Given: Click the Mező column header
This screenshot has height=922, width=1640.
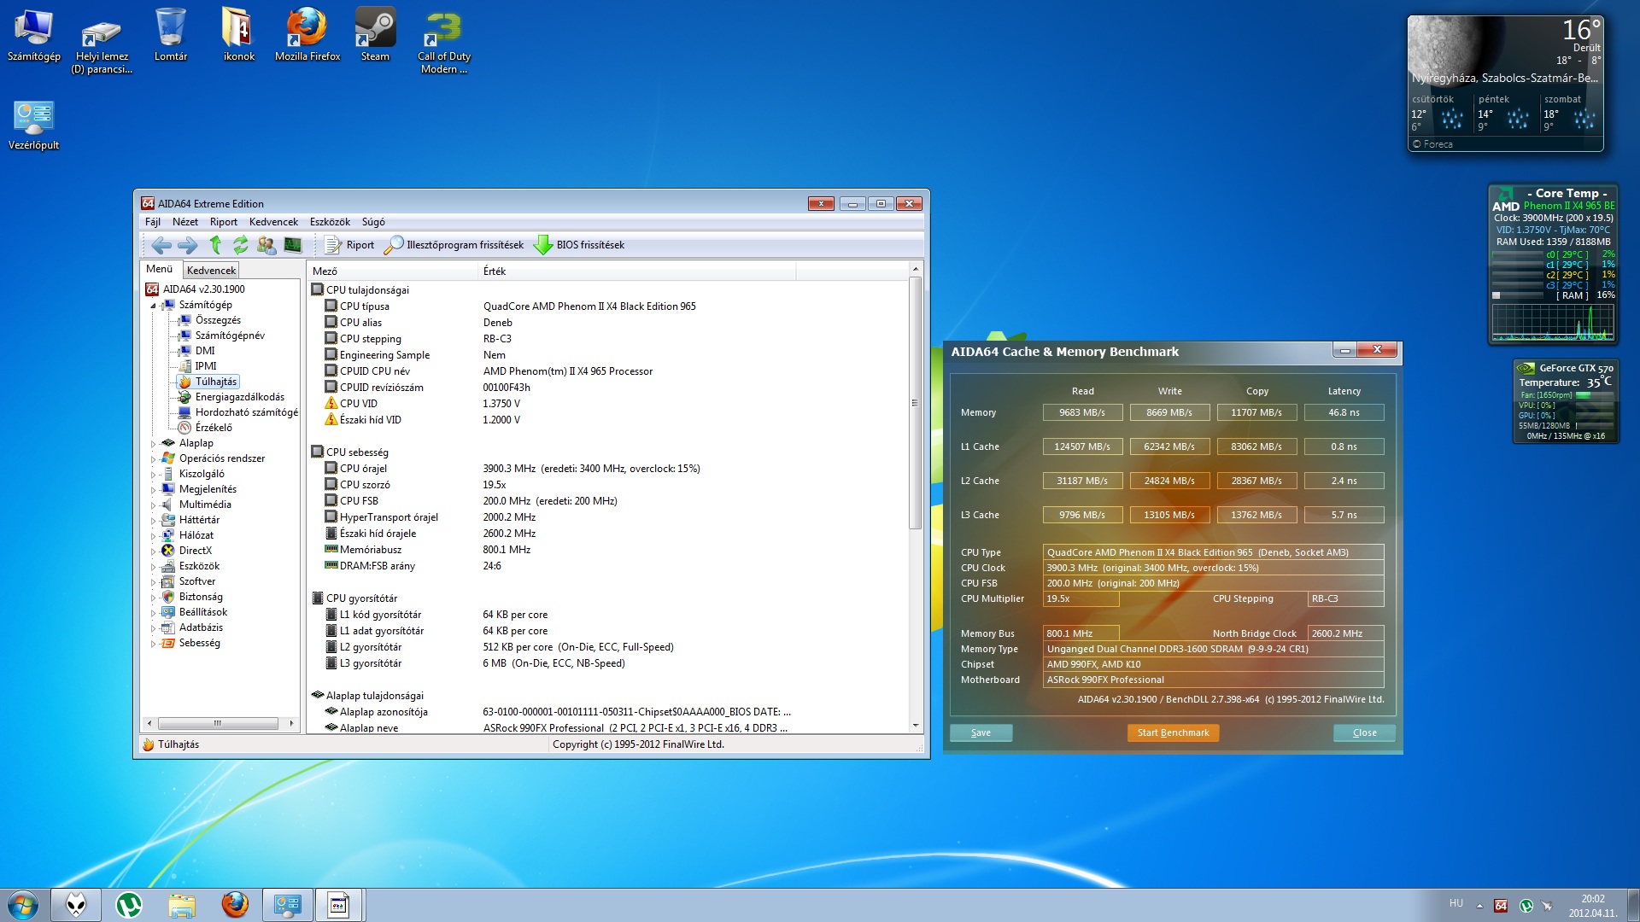Looking at the screenshot, I should pyautogui.click(x=393, y=271).
